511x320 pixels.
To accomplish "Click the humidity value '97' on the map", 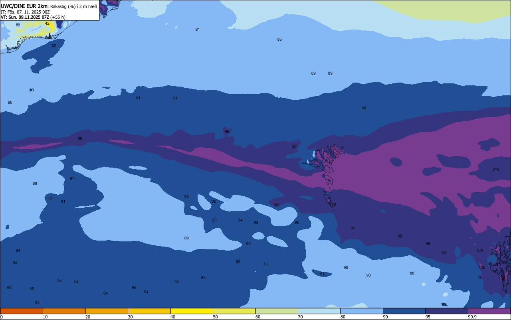I will 353,228.
